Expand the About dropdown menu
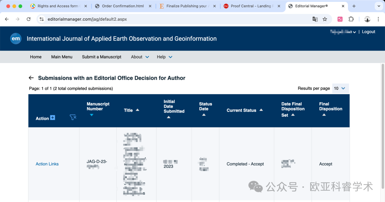385x202 pixels. tap(140, 57)
